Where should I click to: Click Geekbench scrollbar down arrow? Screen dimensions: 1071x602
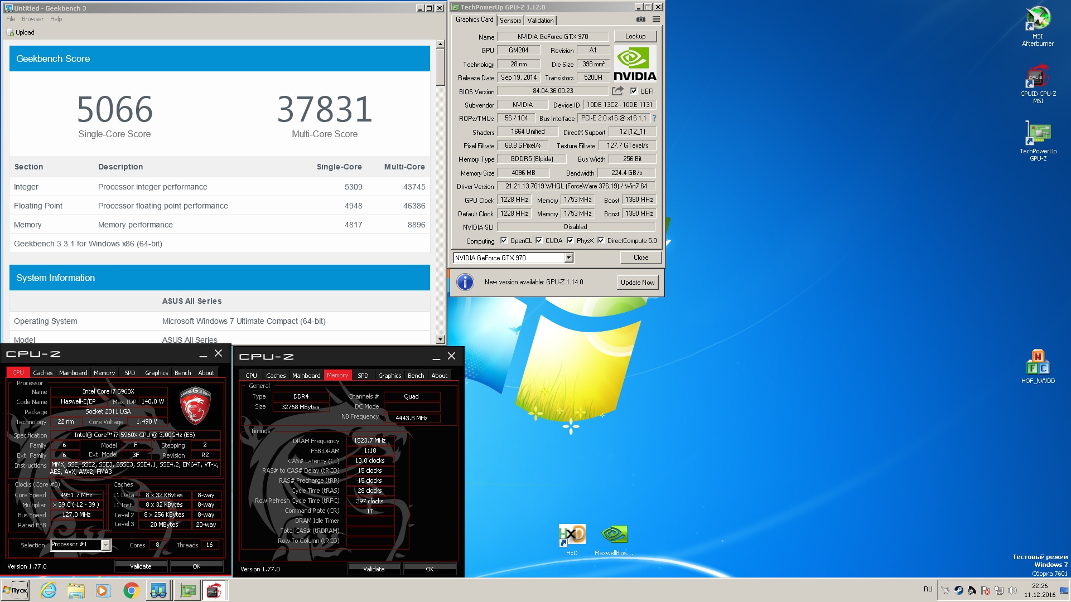(x=440, y=339)
